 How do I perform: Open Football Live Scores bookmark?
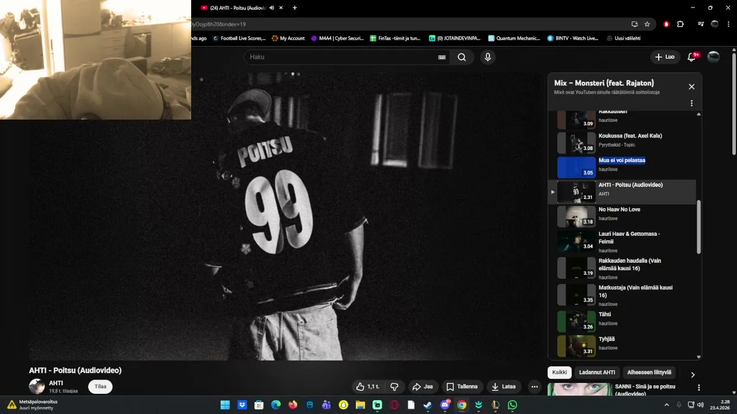click(240, 39)
